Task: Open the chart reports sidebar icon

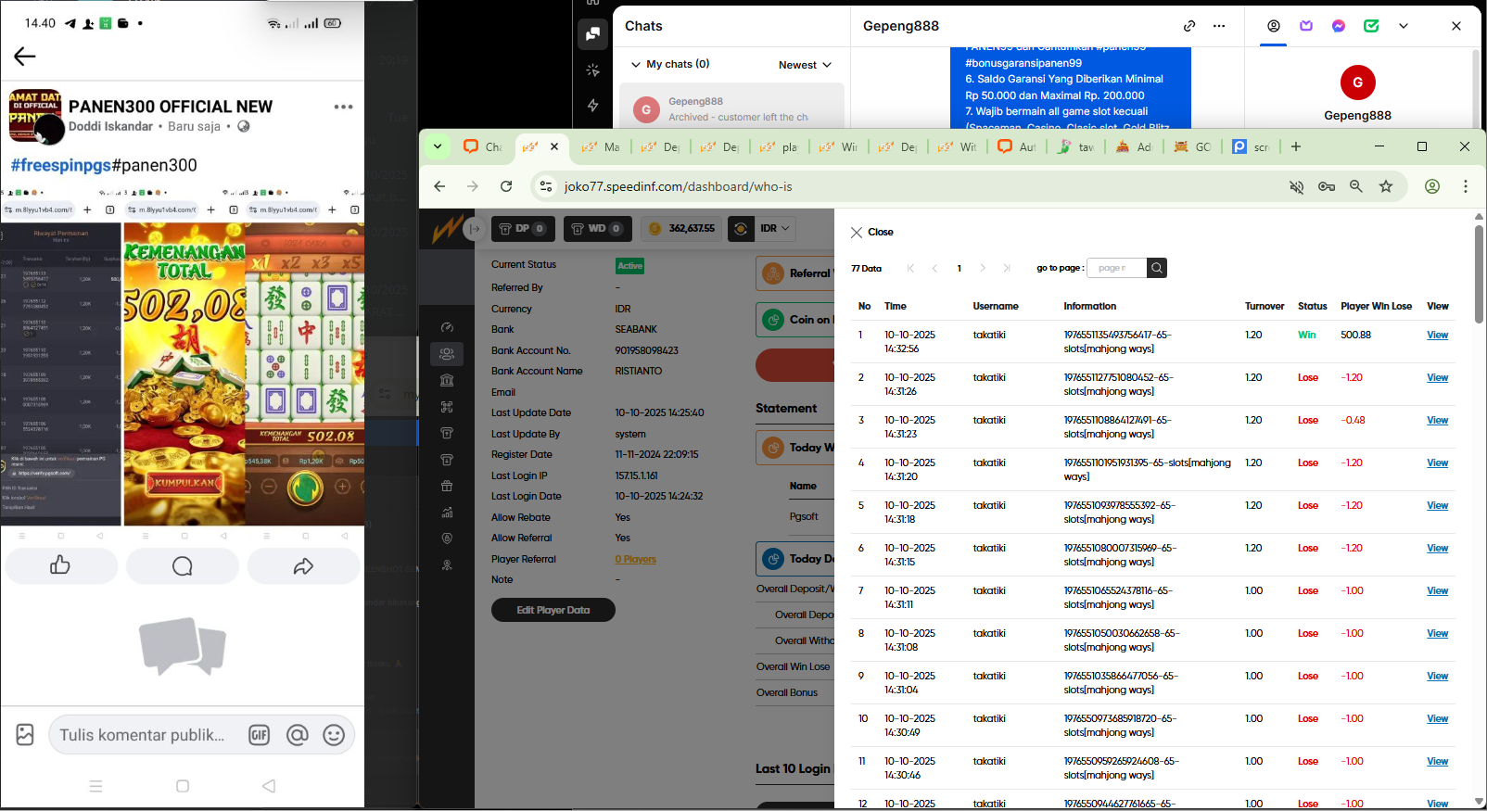Action: click(447, 513)
